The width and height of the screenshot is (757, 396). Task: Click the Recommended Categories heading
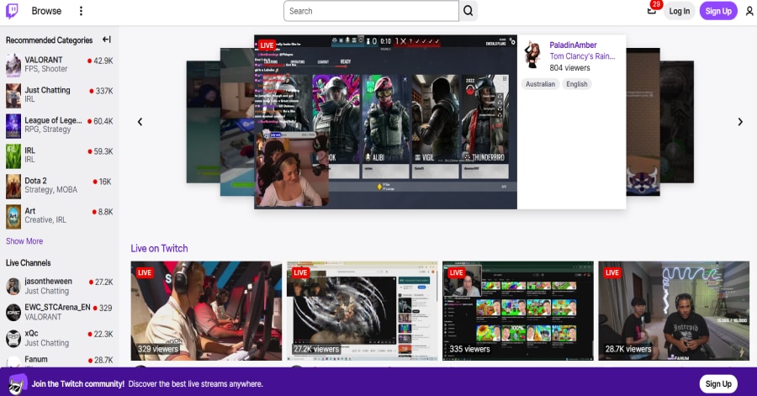click(x=50, y=40)
